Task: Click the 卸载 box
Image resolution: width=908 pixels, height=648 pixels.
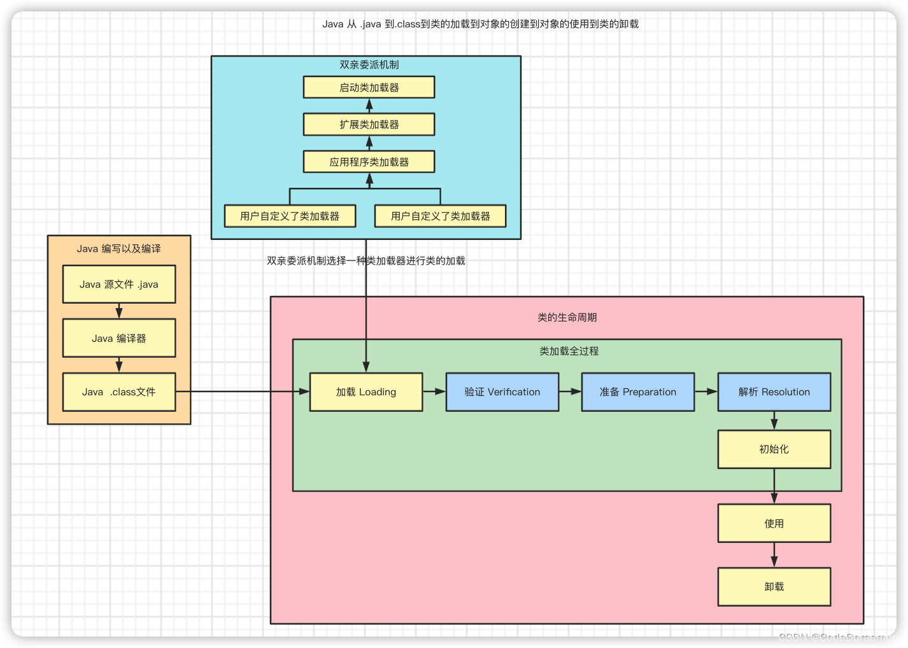Action: point(774,587)
